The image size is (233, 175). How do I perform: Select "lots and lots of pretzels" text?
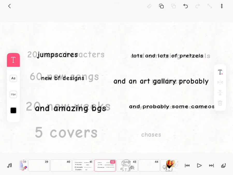click(x=168, y=56)
